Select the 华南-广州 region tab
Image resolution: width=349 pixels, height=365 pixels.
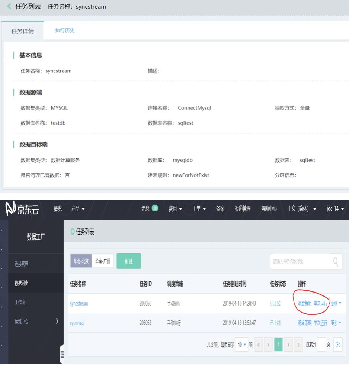tap(103, 261)
